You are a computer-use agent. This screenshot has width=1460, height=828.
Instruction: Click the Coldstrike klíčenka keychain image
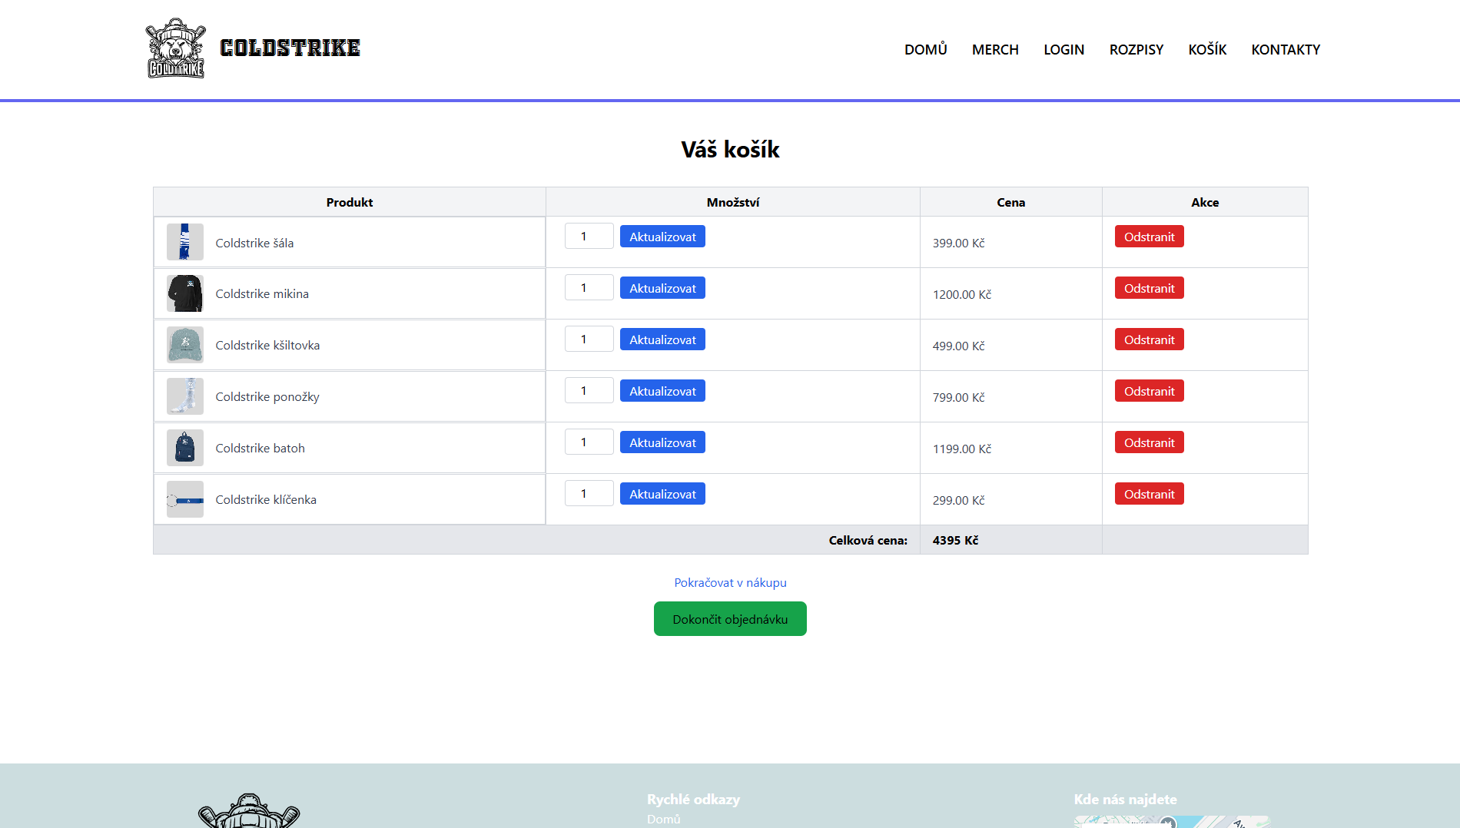(x=184, y=499)
